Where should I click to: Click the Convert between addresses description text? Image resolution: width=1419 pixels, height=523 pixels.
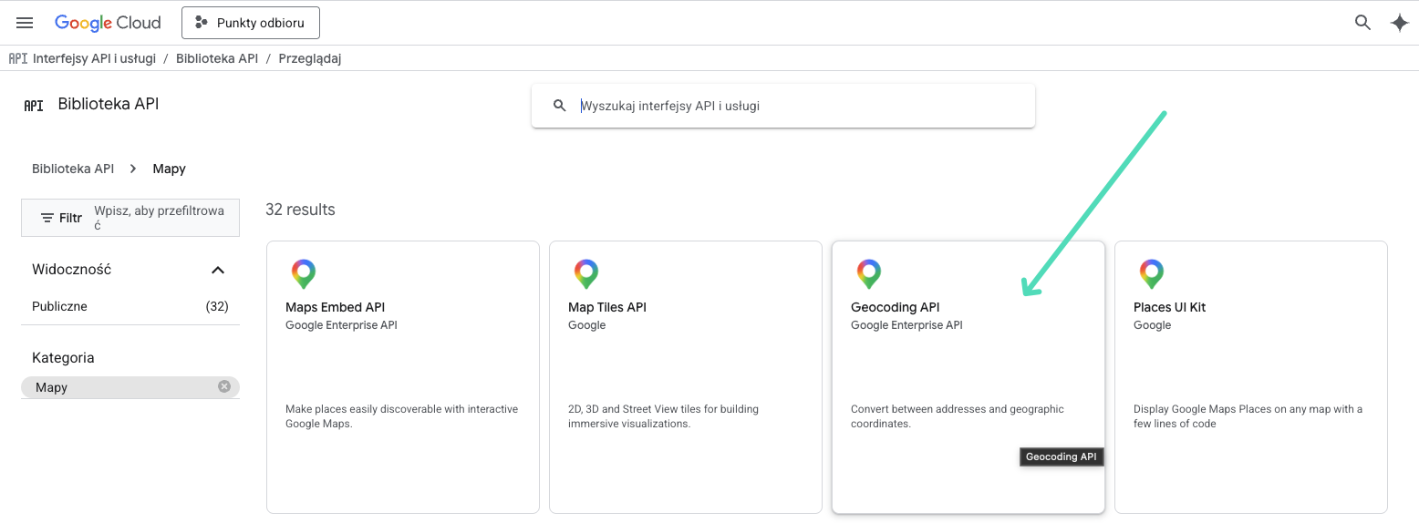pyautogui.click(x=958, y=416)
